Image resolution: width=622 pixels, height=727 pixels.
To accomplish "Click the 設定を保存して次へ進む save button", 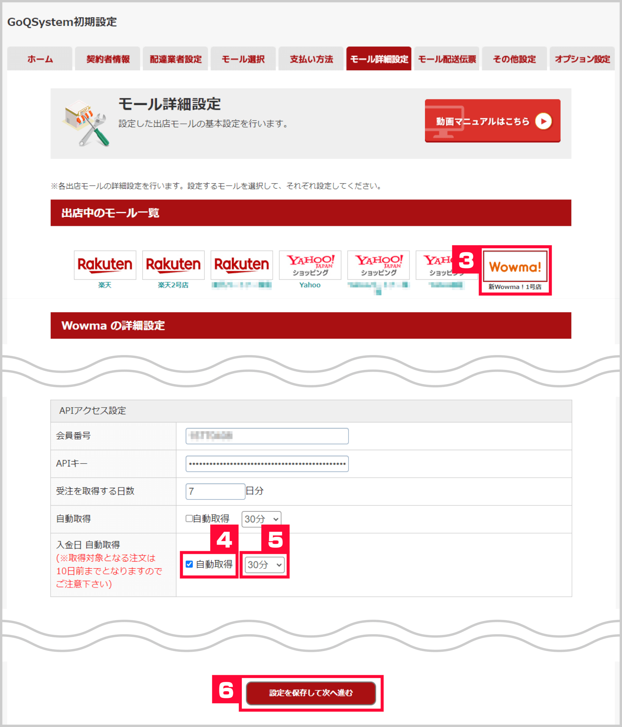I will pos(311,693).
